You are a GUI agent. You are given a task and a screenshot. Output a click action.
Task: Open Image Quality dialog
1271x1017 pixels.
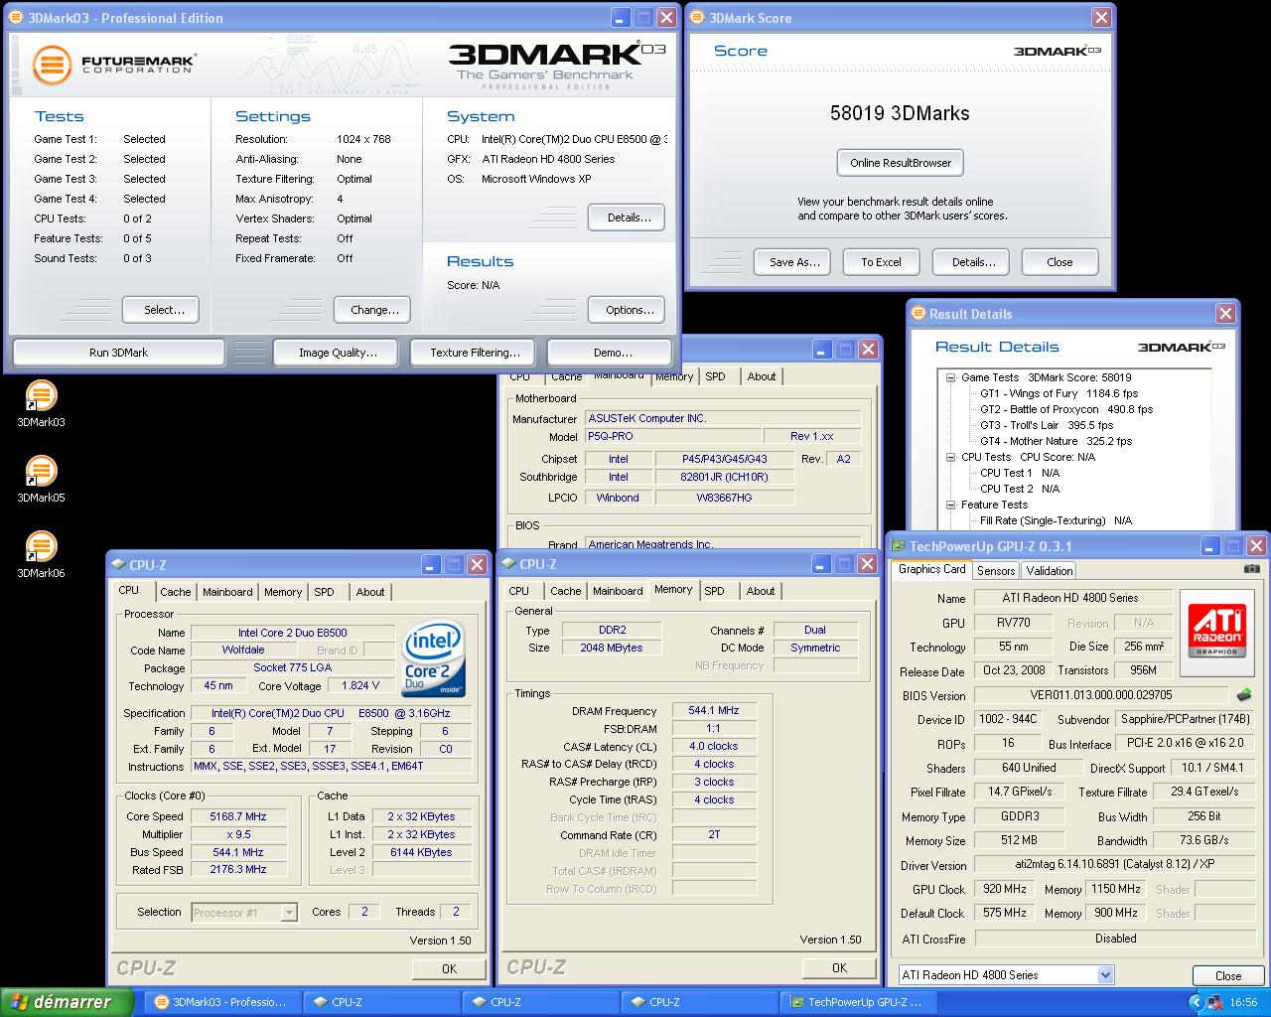pyautogui.click(x=338, y=353)
